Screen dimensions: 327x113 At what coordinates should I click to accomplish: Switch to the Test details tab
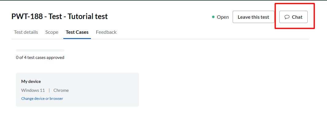26,32
